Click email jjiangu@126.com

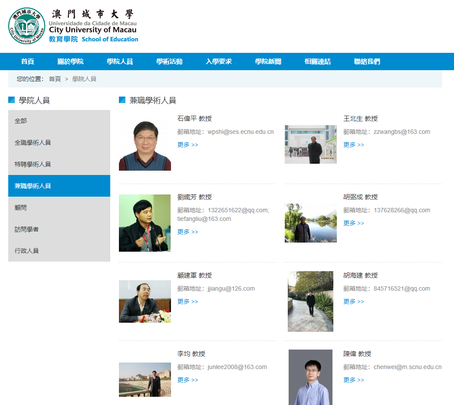[231, 288]
